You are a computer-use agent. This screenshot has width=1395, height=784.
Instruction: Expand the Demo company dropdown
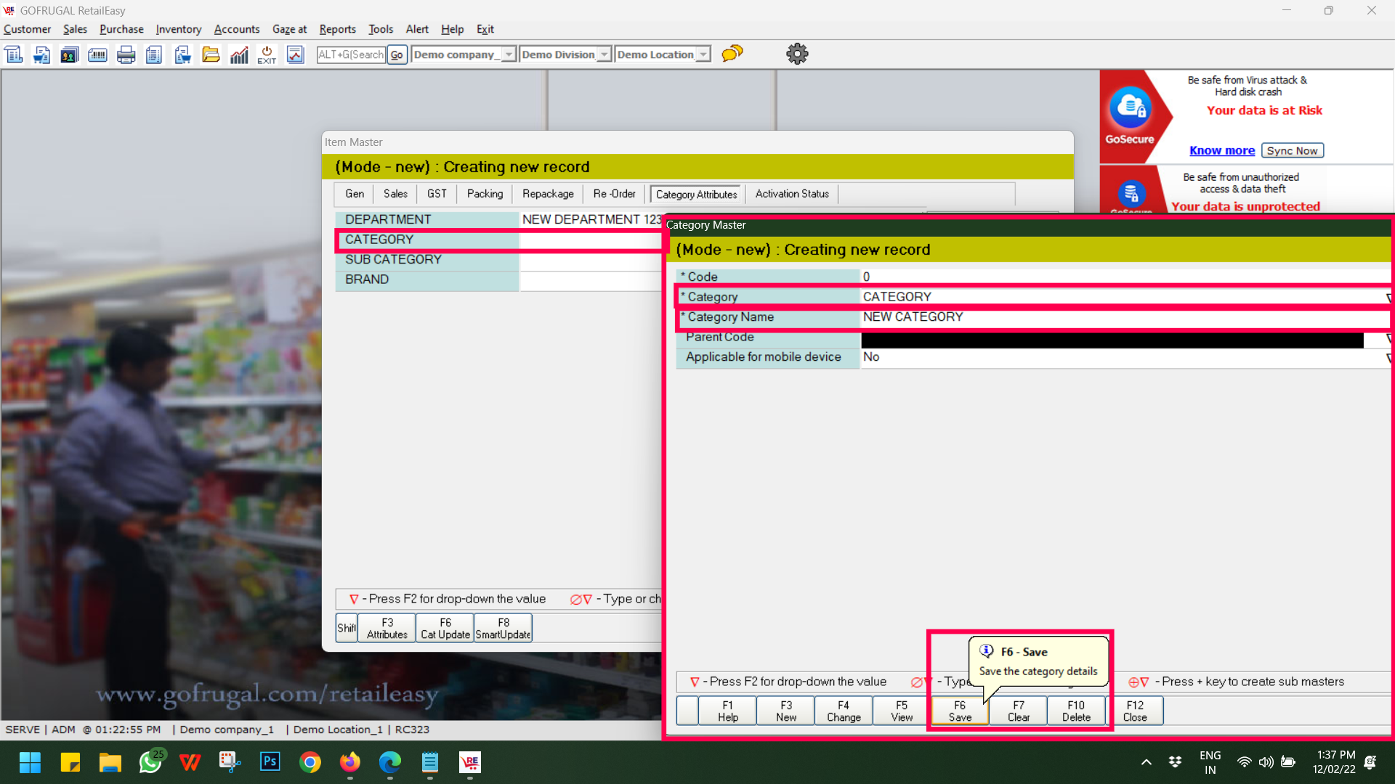click(509, 54)
